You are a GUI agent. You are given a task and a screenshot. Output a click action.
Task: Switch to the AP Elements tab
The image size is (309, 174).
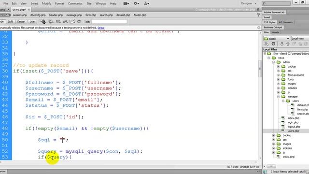coord(285,22)
